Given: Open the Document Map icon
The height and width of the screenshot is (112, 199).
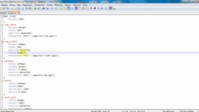Looking at the screenshot, I should tap(83, 8).
